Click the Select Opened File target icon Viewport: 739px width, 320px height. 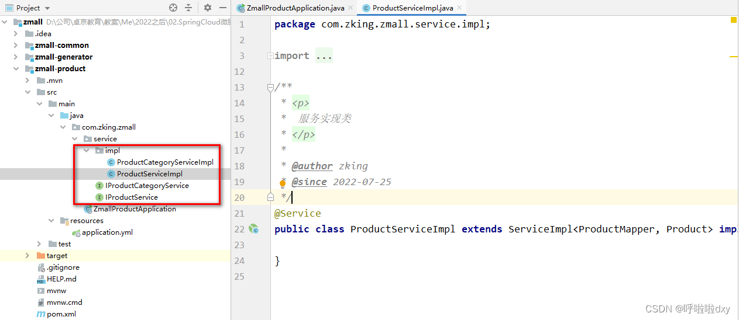173,8
